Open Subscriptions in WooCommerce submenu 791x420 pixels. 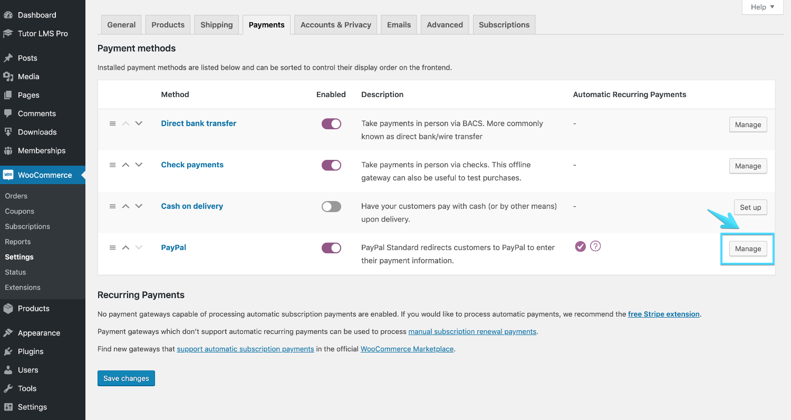[27, 226]
